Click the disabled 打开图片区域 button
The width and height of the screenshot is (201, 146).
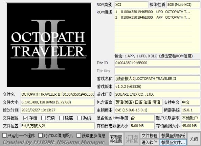132,139
